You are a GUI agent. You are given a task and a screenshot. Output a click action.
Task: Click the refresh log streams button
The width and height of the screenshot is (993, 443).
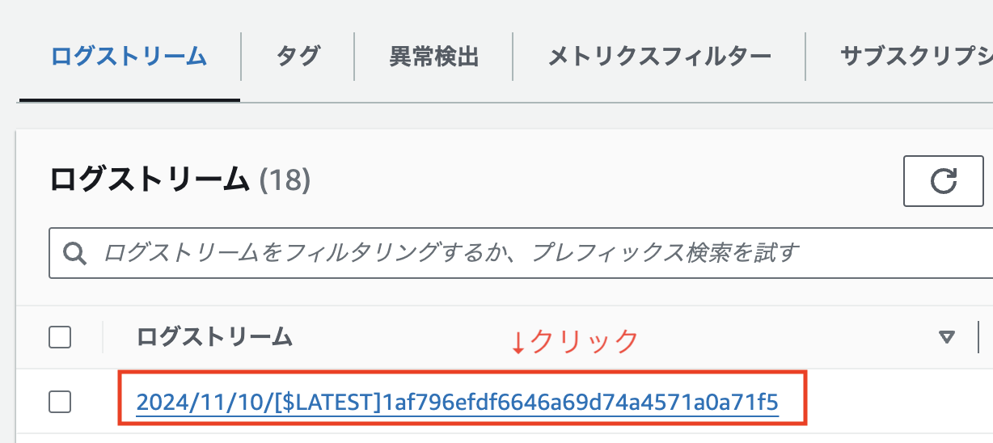point(943,181)
